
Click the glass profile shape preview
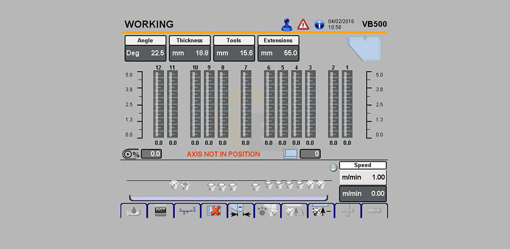364,48
